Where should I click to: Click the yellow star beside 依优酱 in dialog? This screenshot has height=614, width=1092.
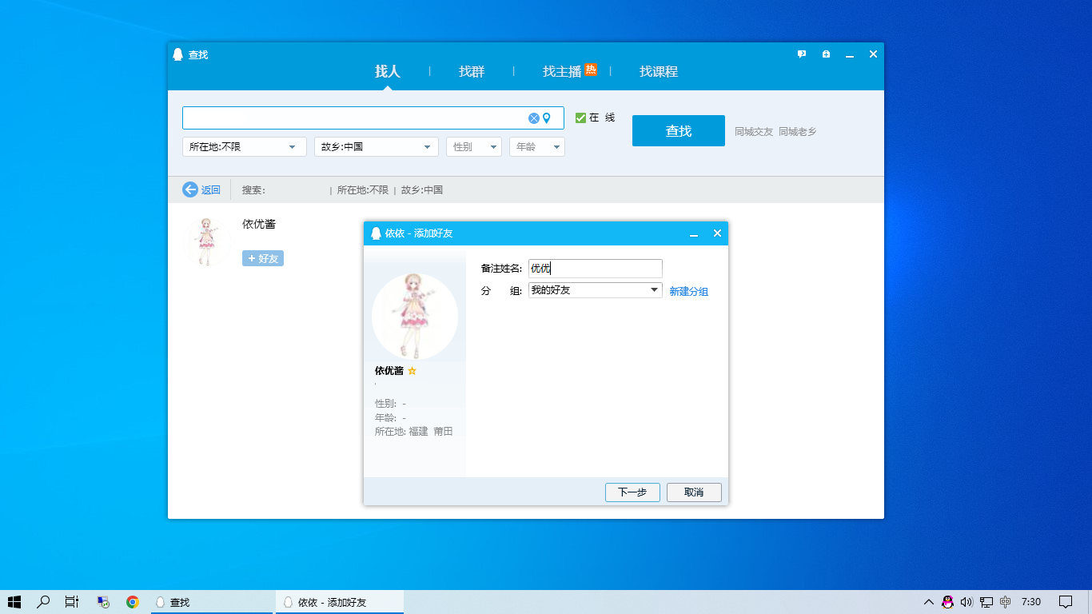tap(412, 371)
